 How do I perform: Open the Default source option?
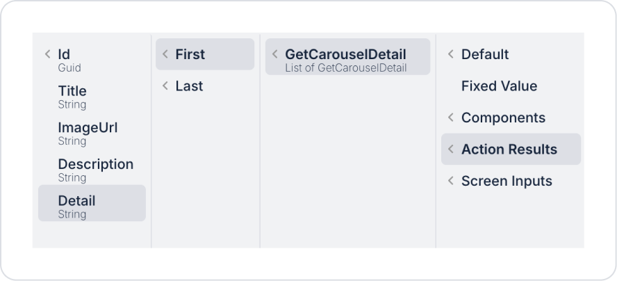(485, 54)
